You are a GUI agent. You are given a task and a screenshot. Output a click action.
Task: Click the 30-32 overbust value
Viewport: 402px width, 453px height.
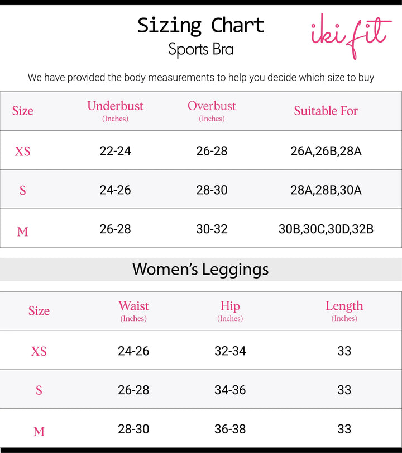point(212,229)
